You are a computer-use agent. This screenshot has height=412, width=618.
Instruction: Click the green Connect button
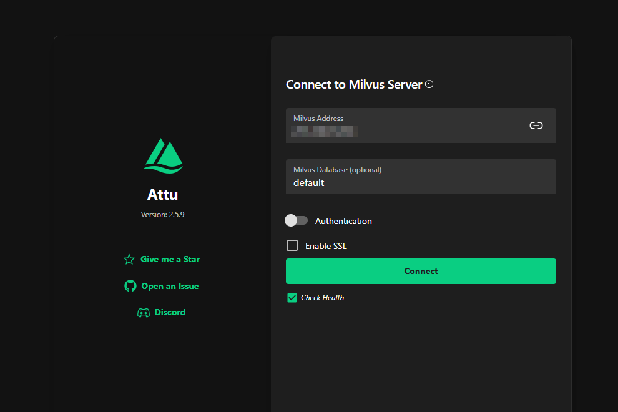pos(421,272)
